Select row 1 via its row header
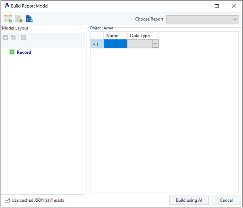Screen dimensions: 243x208 click(x=97, y=44)
